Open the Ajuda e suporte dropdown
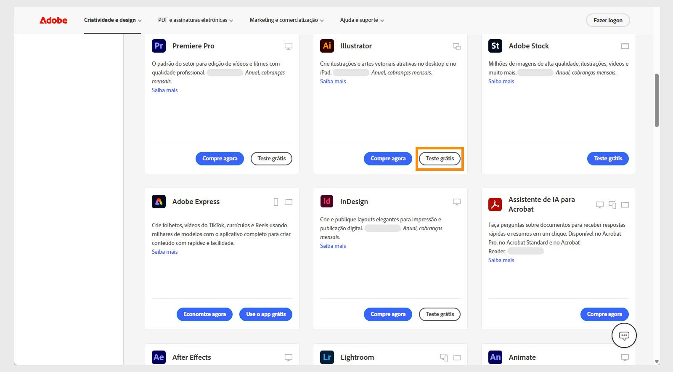 (362, 20)
